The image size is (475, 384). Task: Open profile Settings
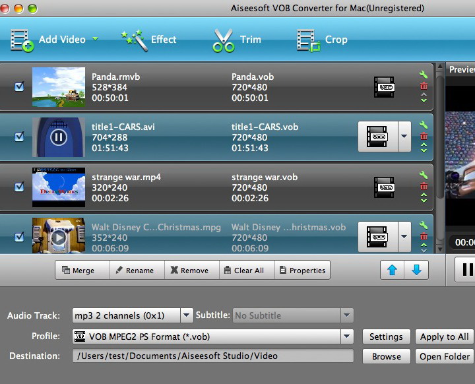click(386, 336)
